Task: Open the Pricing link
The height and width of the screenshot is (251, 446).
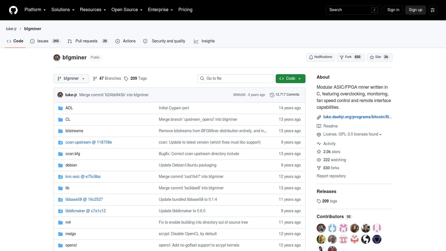Action: pos(185,10)
